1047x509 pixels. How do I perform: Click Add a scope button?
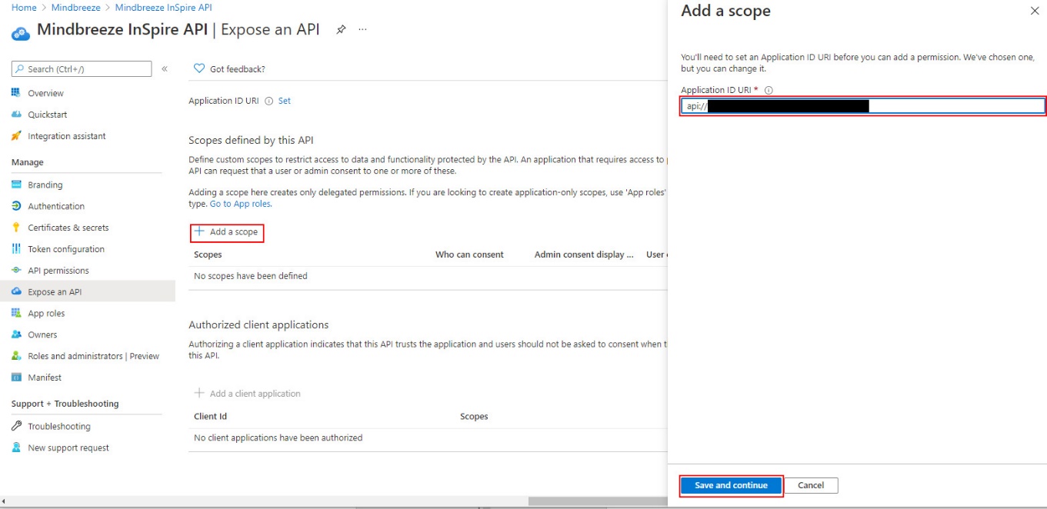pos(227,231)
